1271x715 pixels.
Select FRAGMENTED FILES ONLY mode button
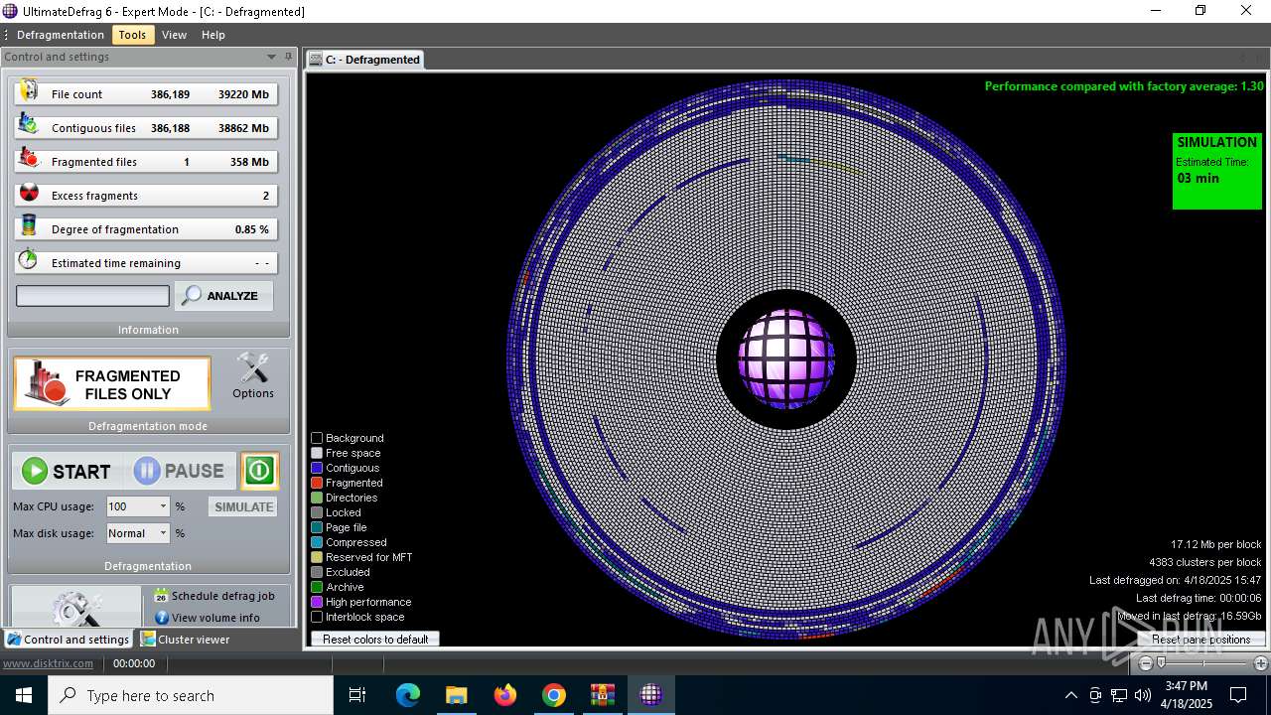[x=112, y=384]
